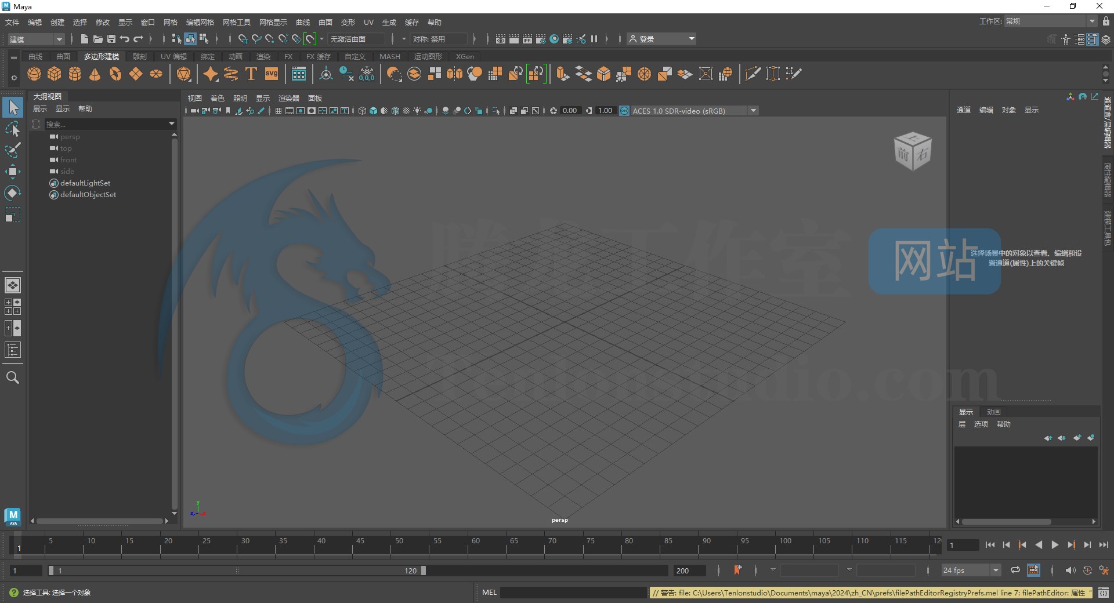Screen dimensions: 1114x603
Task: Switch to the 多边形建模 shelf tab
Action: pyautogui.click(x=102, y=56)
